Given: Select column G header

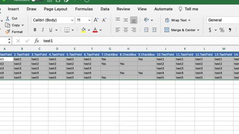Looking at the screenshot, I should [110, 49].
